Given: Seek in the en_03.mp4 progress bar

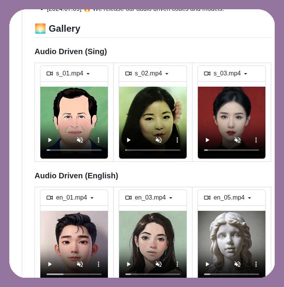Looking at the screenshot, I should (x=153, y=274).
